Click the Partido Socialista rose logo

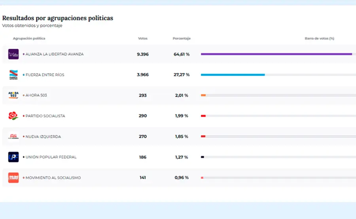[13, 116]
